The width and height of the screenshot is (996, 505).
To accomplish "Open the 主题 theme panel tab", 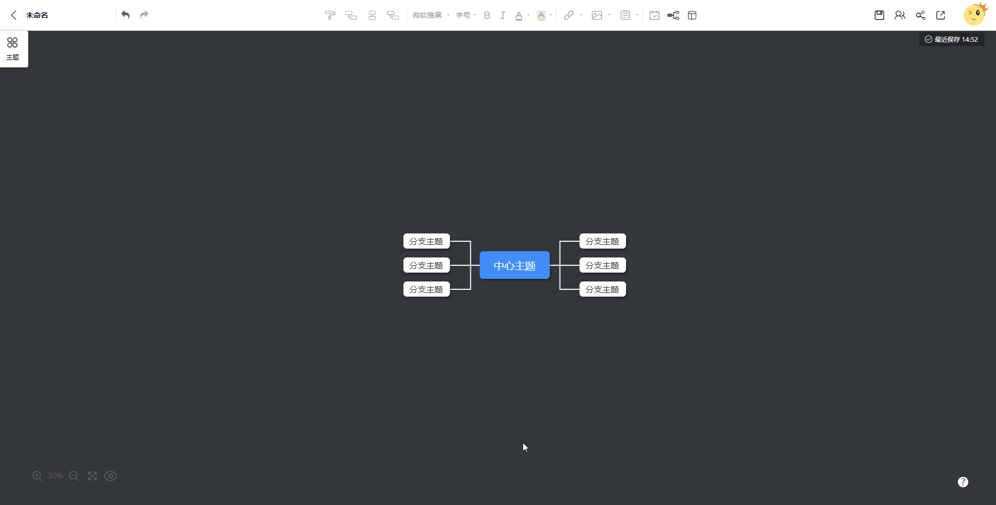I will click(13, 49).
